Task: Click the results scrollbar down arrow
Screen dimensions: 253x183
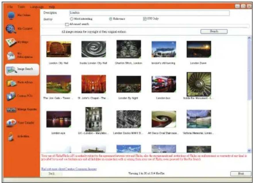Action: pyautogui.click(x=249, y=150)
